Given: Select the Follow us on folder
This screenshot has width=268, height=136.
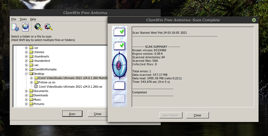Looking at the screenshot, I should (47, 83).
